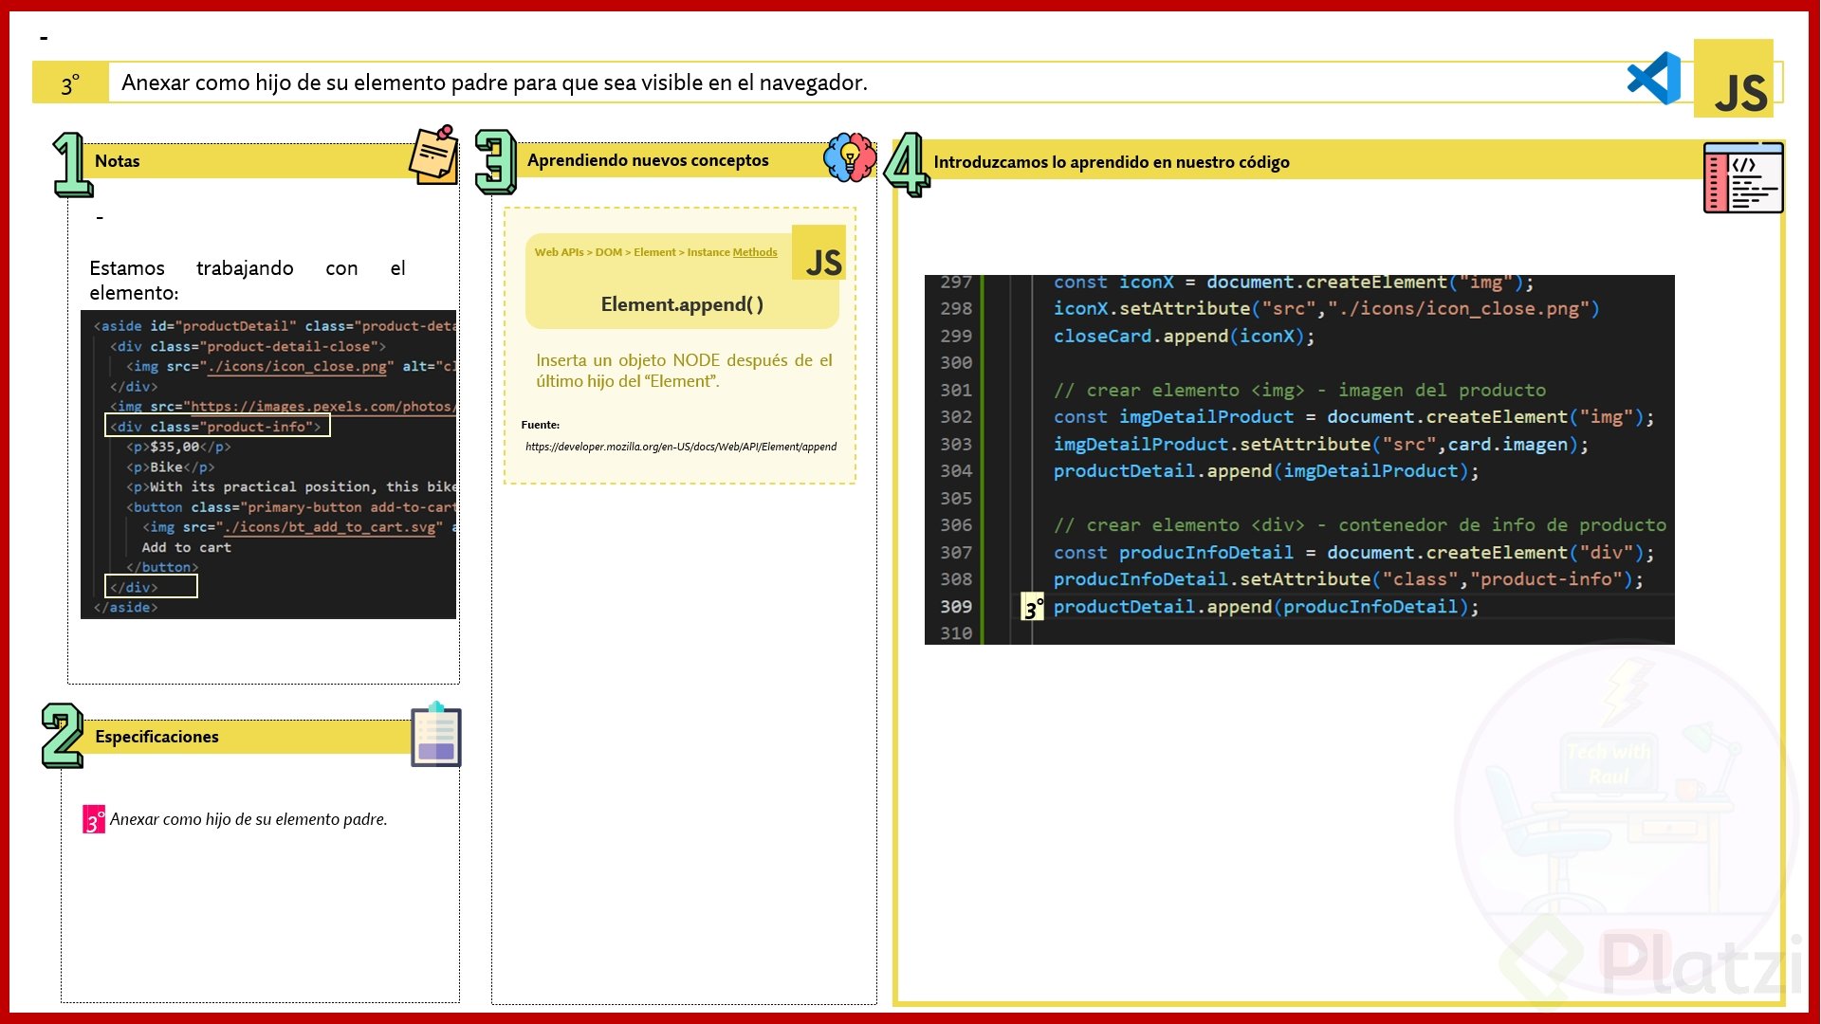Click the sticky note icon beside Notas
1821x1024 pixels.
coord(434,155)
